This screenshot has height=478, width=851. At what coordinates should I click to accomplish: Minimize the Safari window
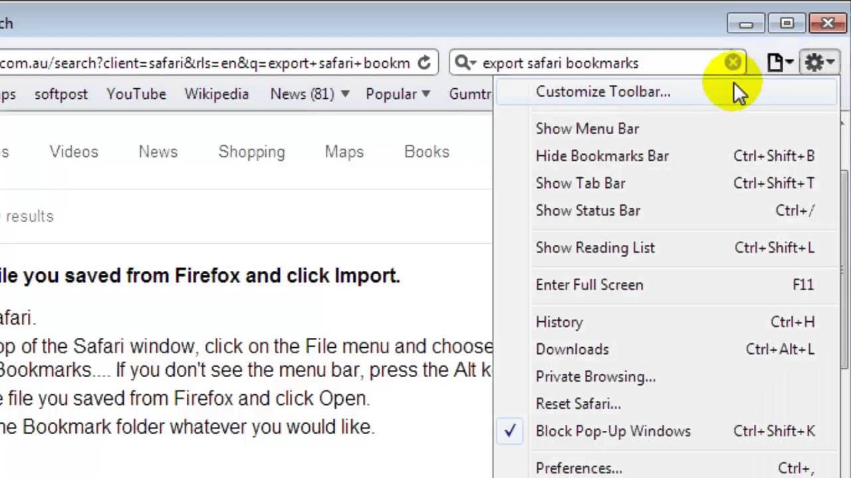click(x=746, y=24)
